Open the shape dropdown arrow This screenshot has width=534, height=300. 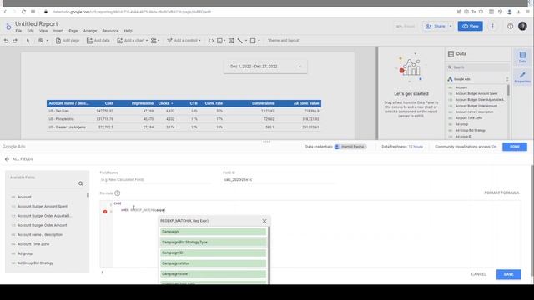tap(259, 41)
